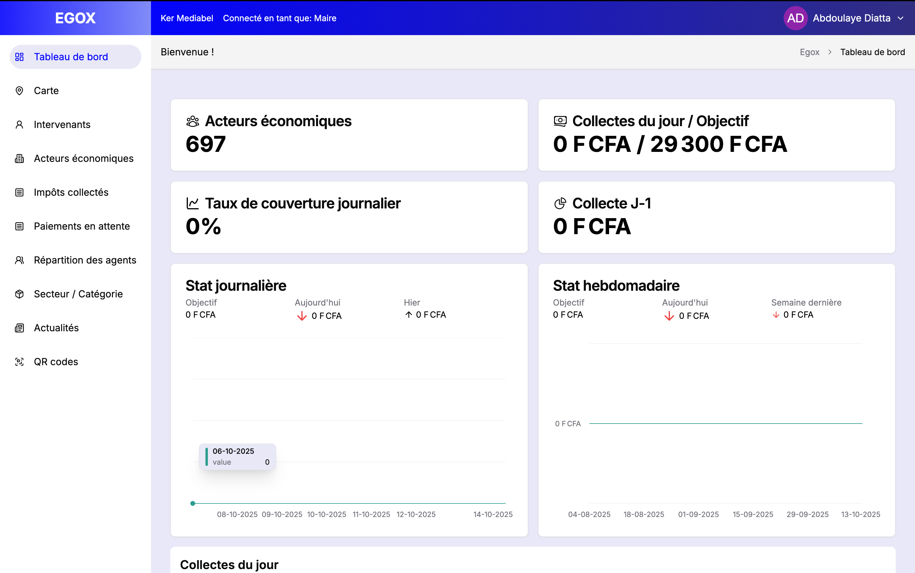Click the Carte map pin icon

(x=19, y=90)
